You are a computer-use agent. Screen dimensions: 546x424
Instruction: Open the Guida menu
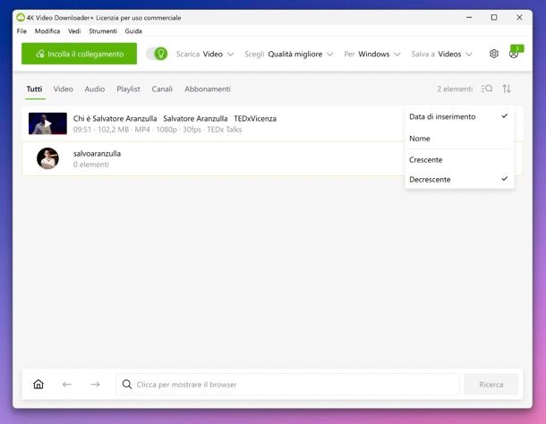(133, 31)
